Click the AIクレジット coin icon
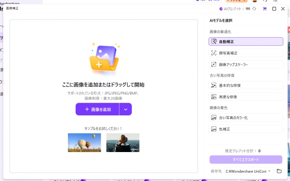The image size is (290, 181). (x=221, y=9)
